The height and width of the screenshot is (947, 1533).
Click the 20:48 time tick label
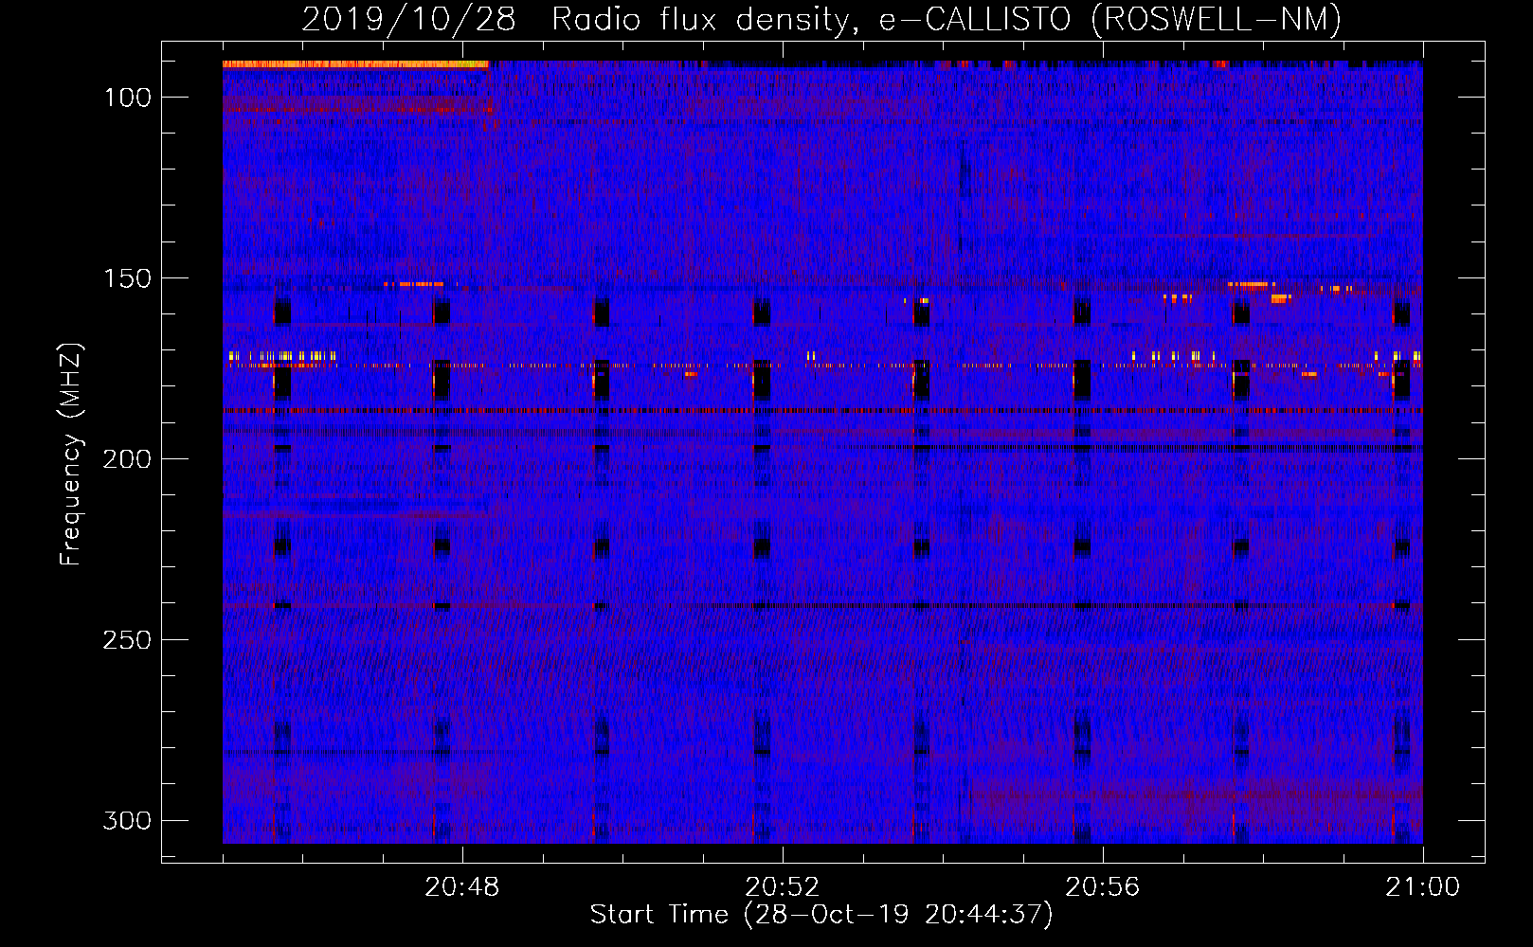click(462, 887)
